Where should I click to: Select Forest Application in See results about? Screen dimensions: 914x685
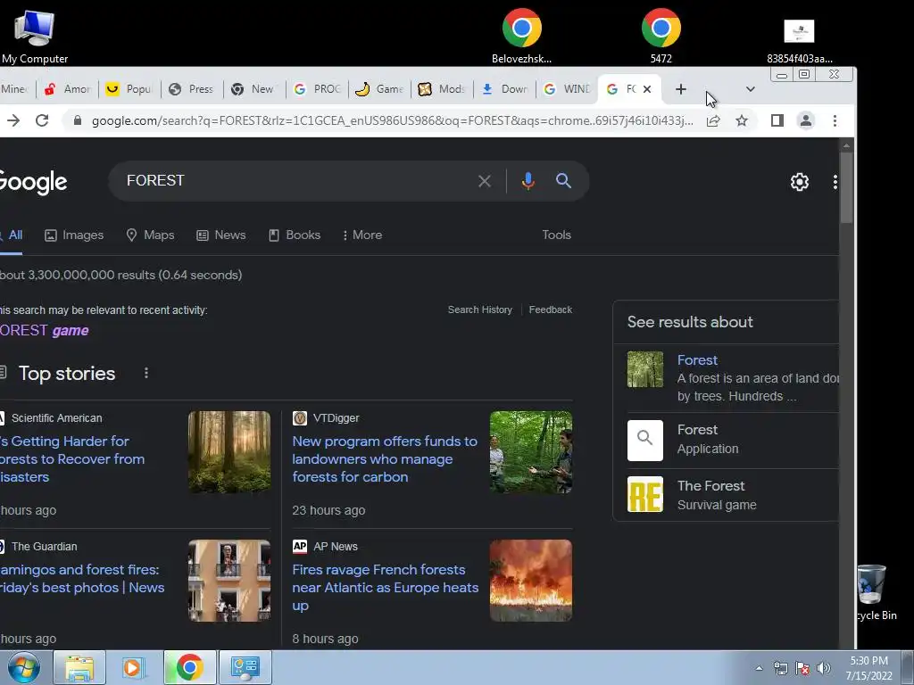click(732, 440)
